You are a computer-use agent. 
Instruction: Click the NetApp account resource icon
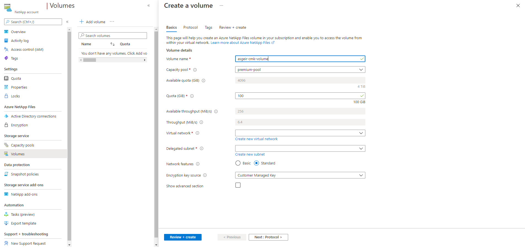click(x=8, y=8)
